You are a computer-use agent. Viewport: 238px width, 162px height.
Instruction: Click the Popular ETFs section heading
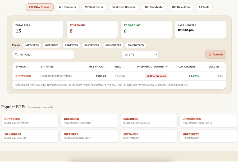13,107
